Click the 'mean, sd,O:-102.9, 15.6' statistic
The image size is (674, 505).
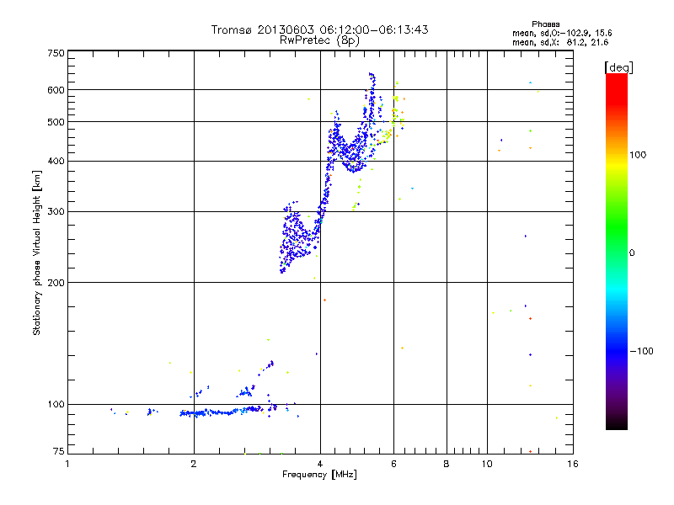pyautogui.click(x=562, y=33)
